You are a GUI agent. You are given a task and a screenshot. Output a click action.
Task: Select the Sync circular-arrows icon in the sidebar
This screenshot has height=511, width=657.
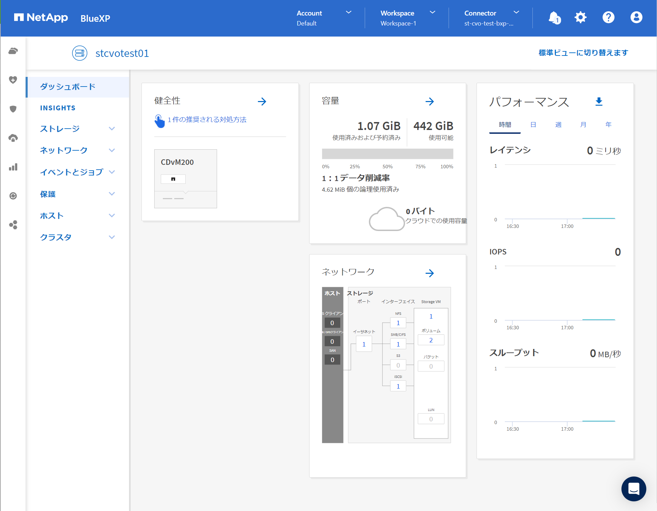(13, 196)
